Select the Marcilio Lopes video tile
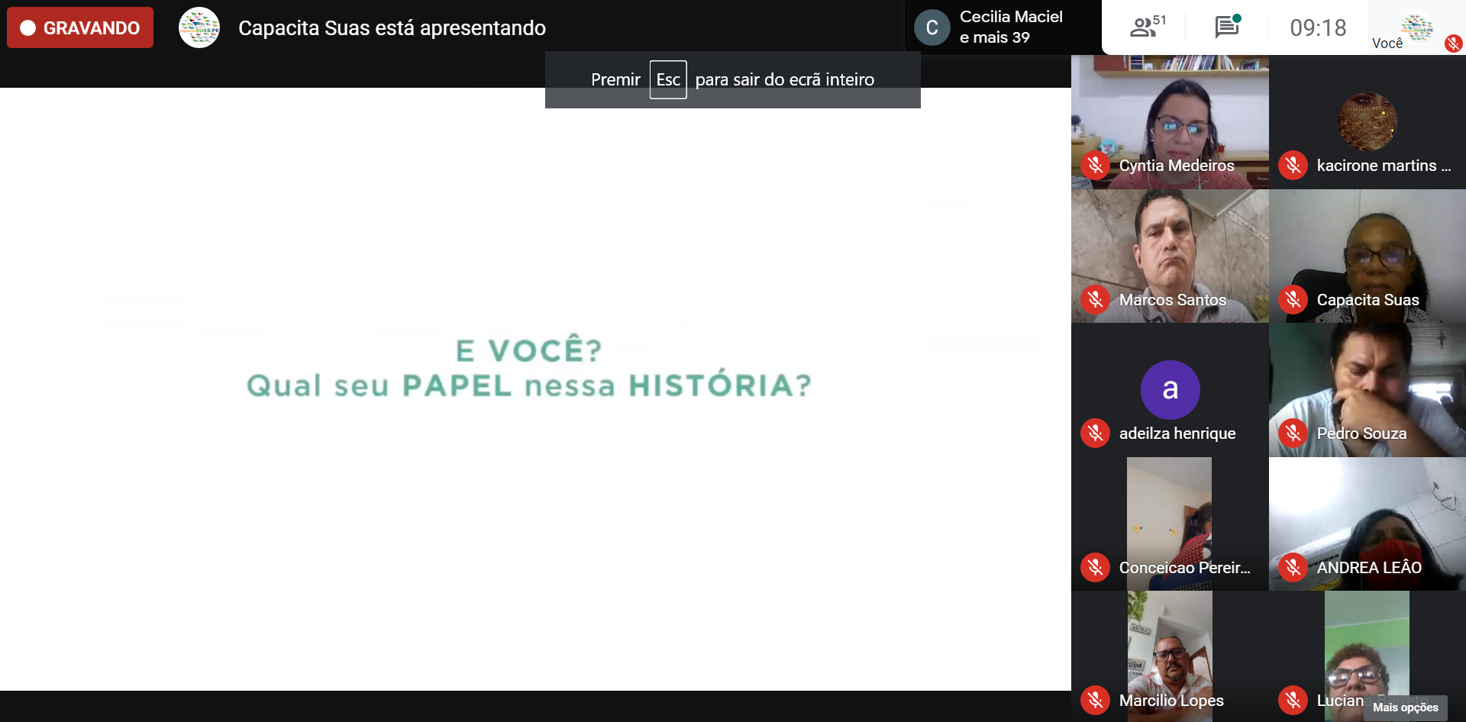Screen dimensions: 1466x722 [1170, 649]
